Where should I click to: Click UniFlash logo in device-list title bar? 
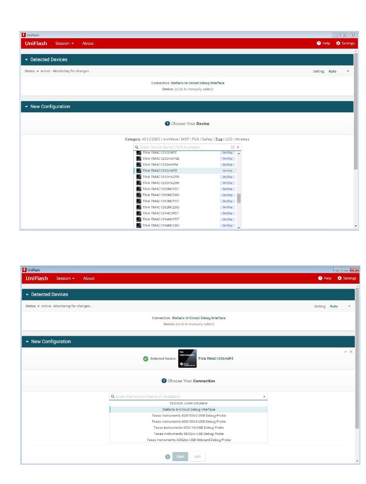[24, 35]
